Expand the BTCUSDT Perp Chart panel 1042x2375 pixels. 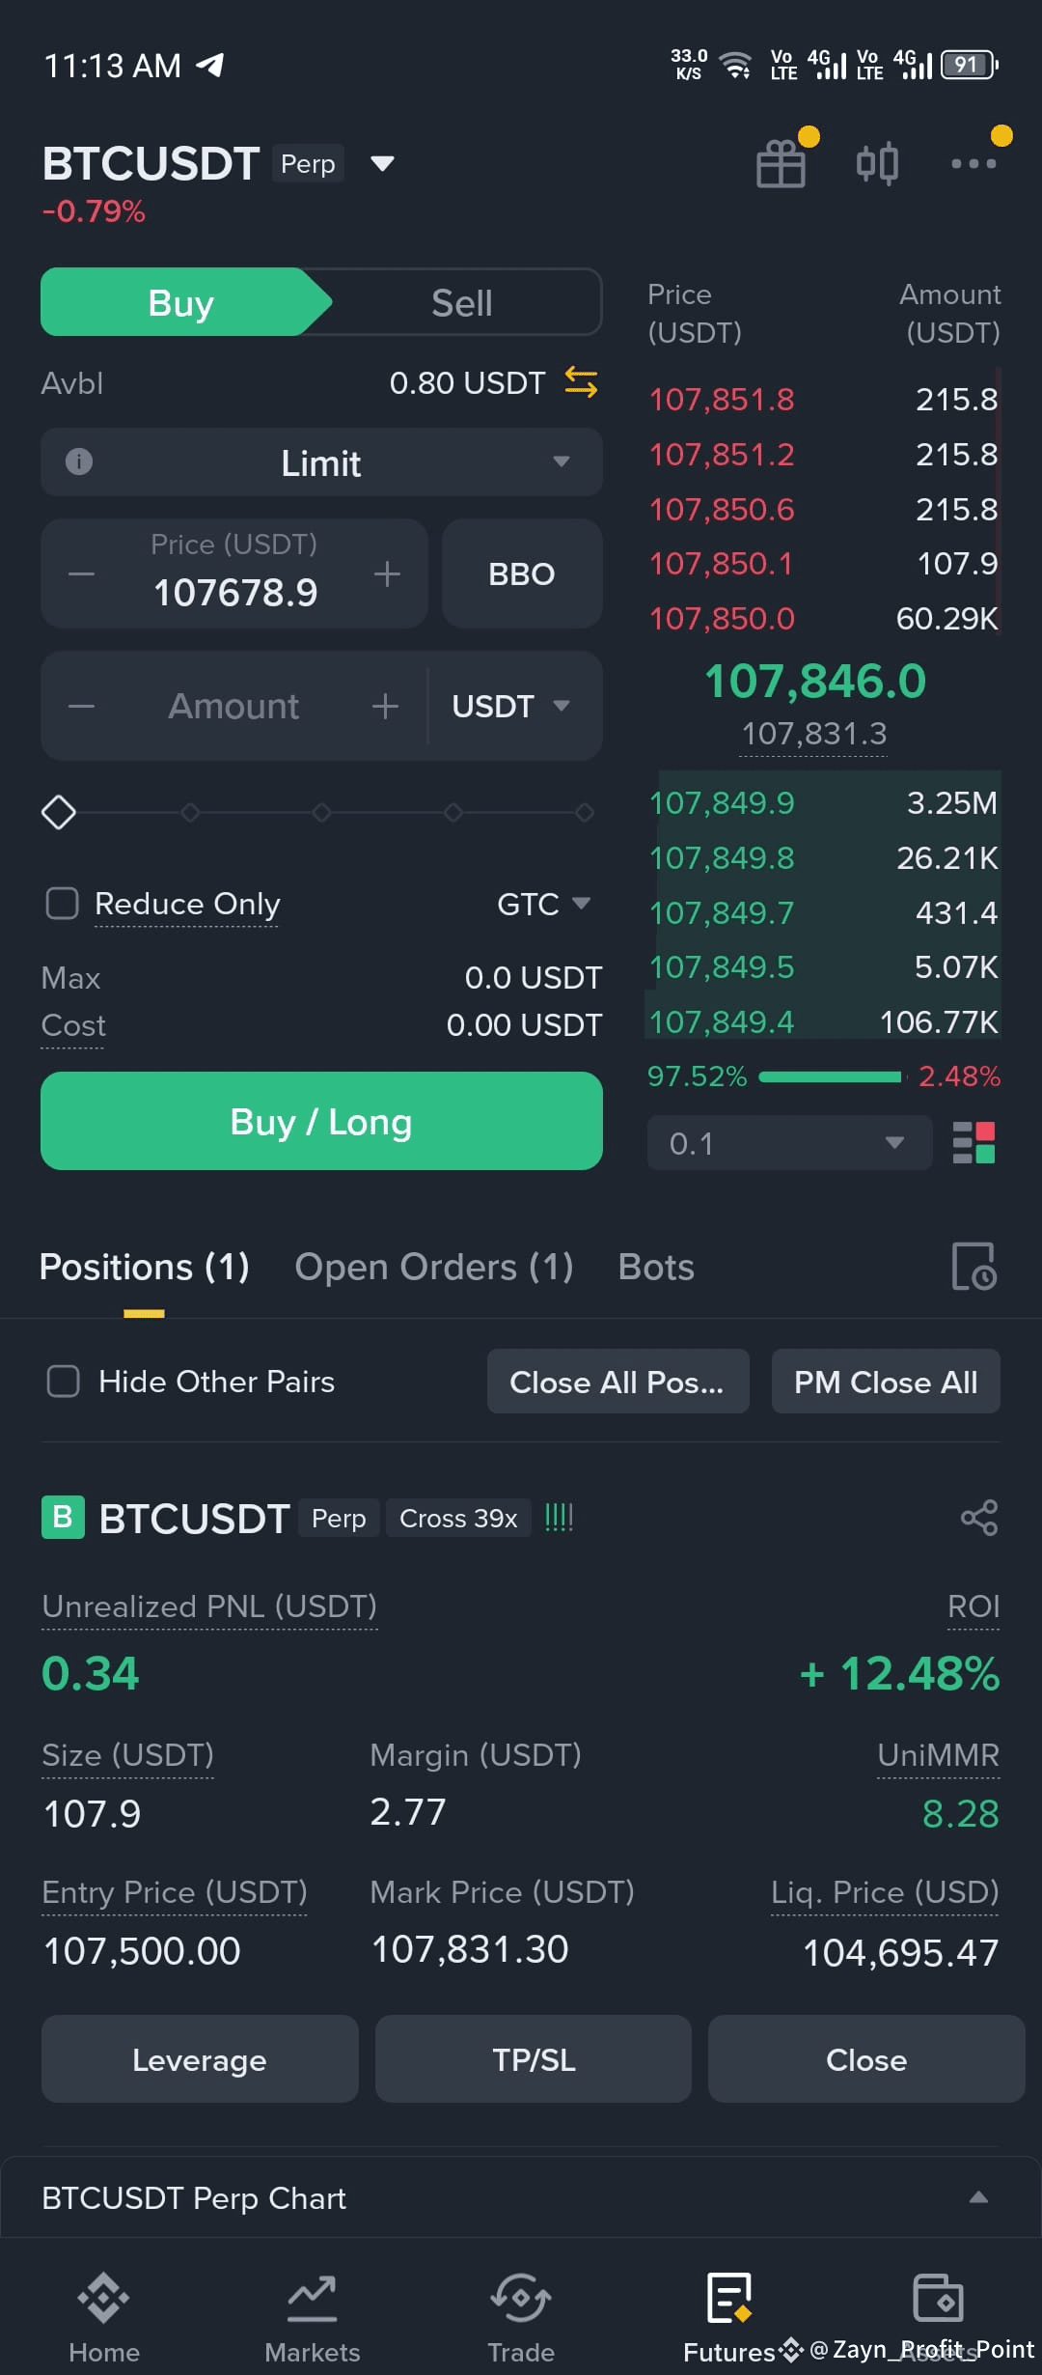(x=978, y=2197)
